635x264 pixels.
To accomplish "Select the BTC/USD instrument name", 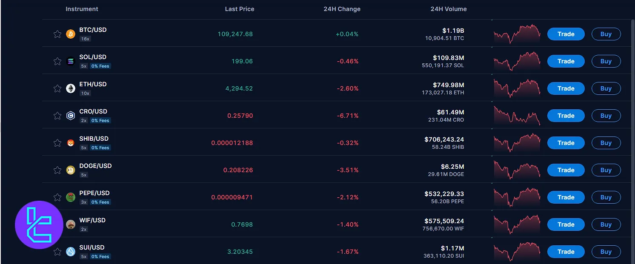I will pyautogui.click(x=93, y=30).
